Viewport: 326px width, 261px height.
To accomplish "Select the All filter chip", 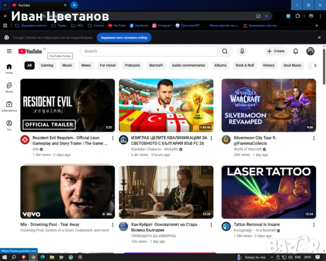I will click(29, 65).
